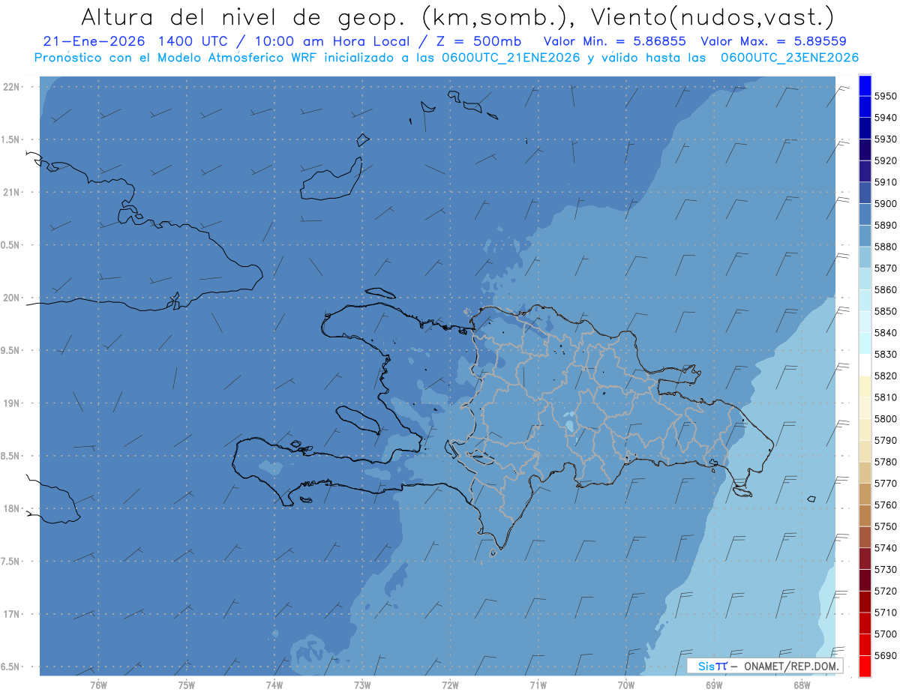Click the bright red swatch below 5690

[865, 666]
